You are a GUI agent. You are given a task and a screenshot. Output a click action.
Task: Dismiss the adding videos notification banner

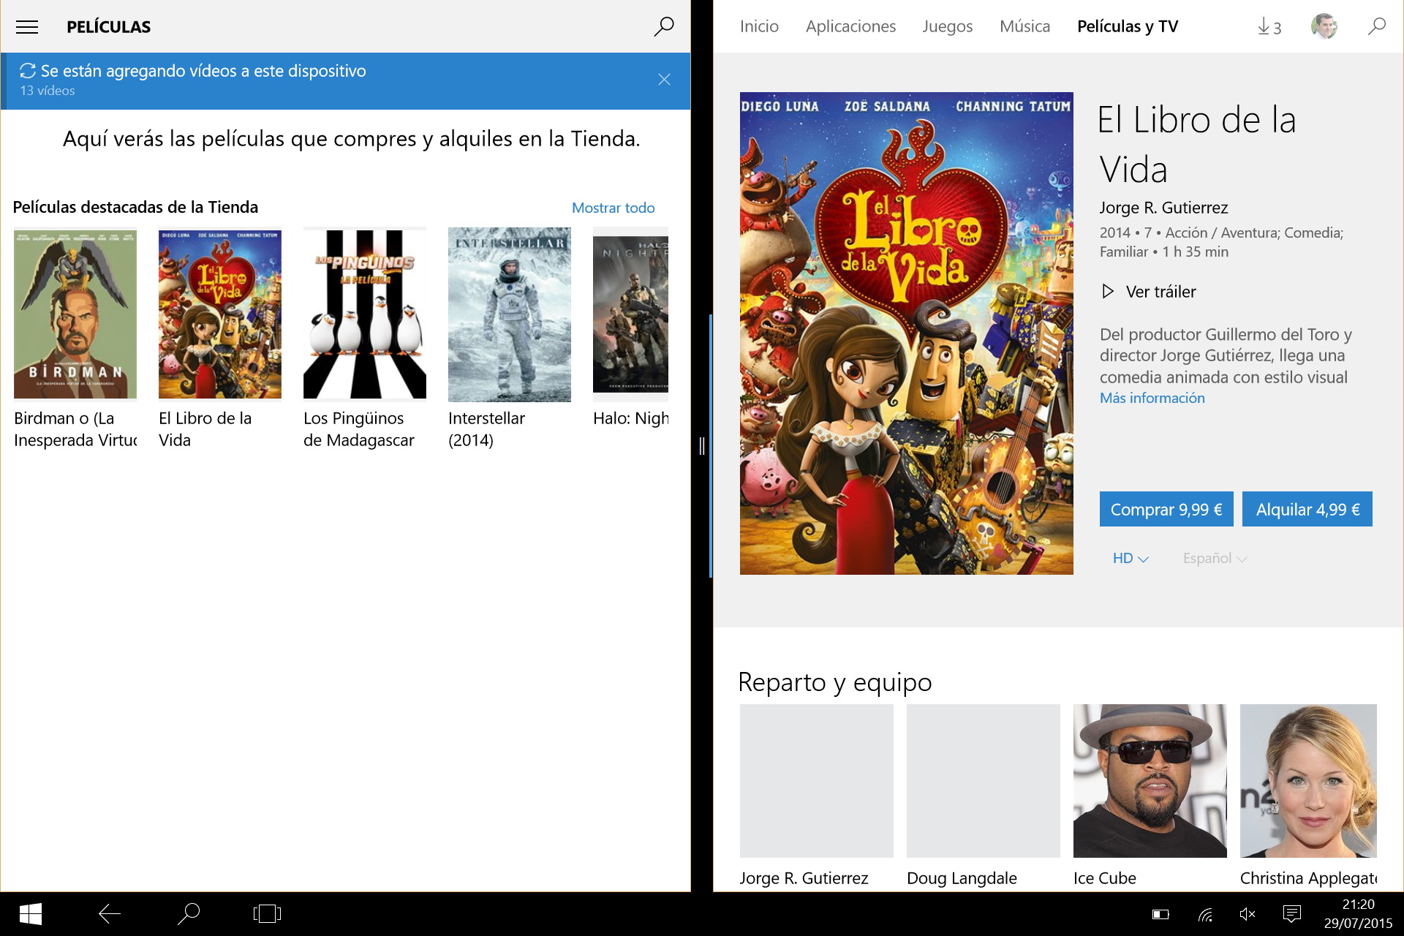click(663, 80)
